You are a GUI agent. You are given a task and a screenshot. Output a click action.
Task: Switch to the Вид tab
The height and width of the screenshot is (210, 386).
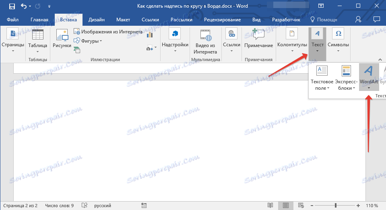[x=256, y=20]
